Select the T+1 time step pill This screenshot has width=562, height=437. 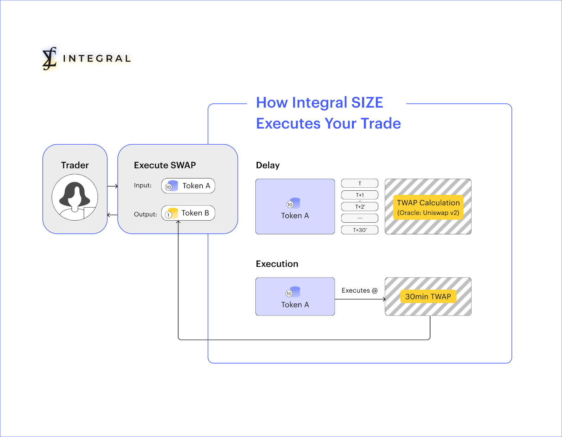click(x=360, y=195)
